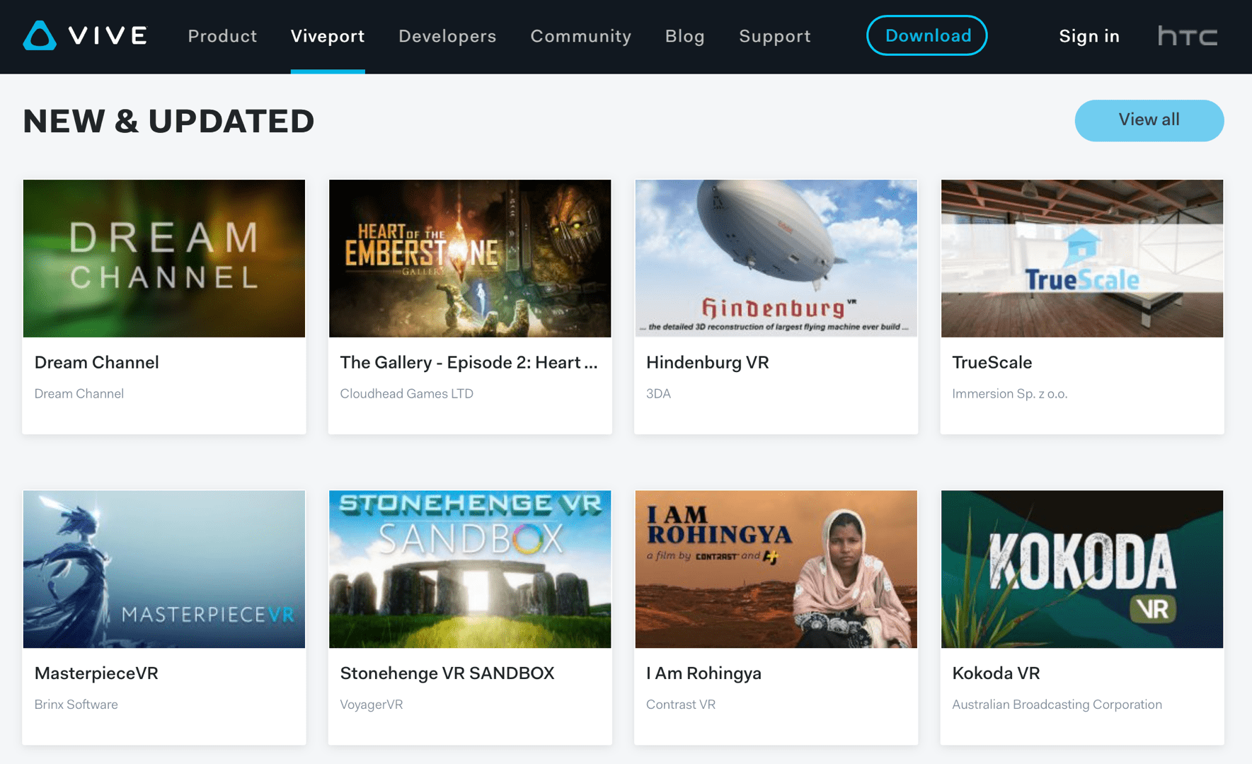Image resolution: width=1252 pixels, height=764 pixels.
Task: Click the Stonehenge VR SANDBOX title
Action: click(447, 673)
